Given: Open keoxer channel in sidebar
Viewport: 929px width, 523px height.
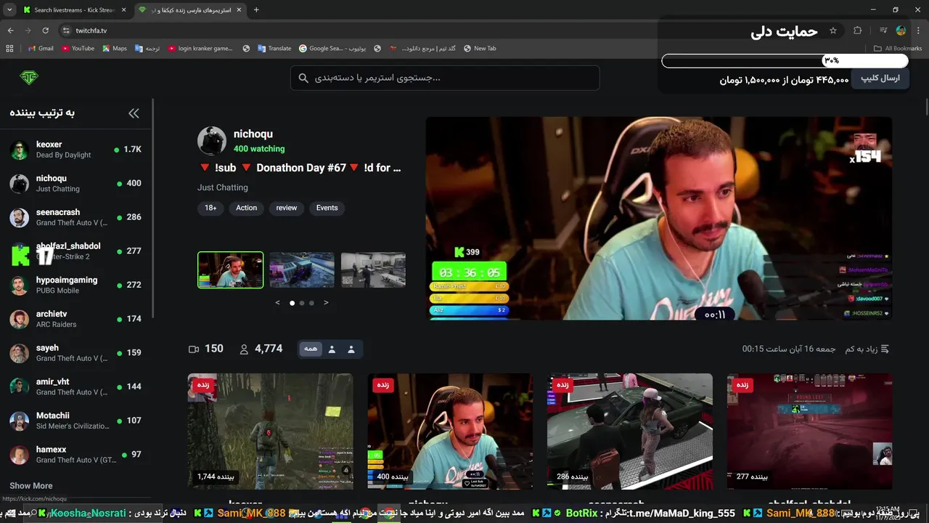Looking at the screenshot, I should (76, 150).
